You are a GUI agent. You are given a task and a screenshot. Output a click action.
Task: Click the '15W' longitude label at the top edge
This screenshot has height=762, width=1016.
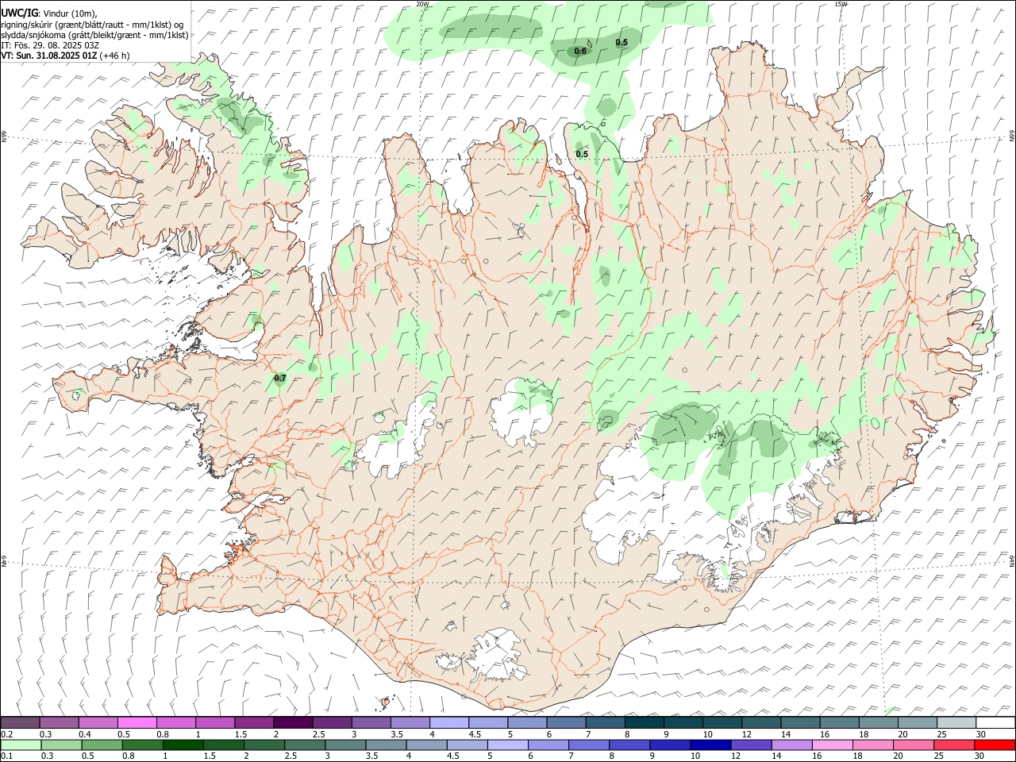pos(841,4)
